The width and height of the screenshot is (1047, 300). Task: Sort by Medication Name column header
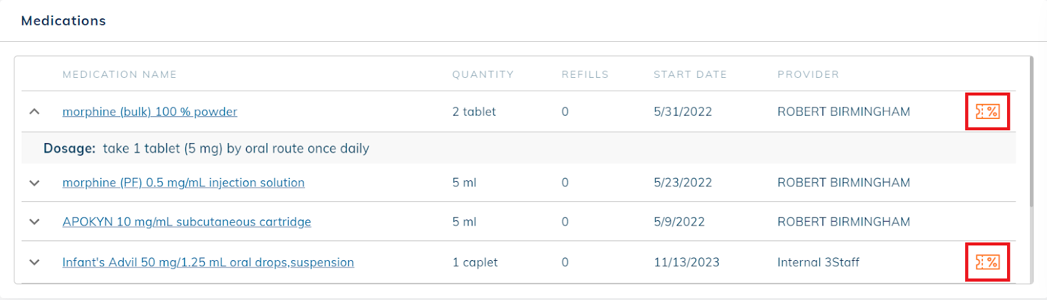(x=120, y=75)
